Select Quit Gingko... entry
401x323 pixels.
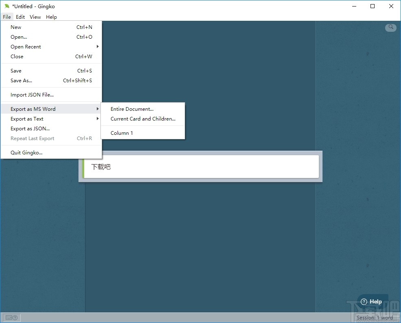pyautogui.click(x=51, y=153)
